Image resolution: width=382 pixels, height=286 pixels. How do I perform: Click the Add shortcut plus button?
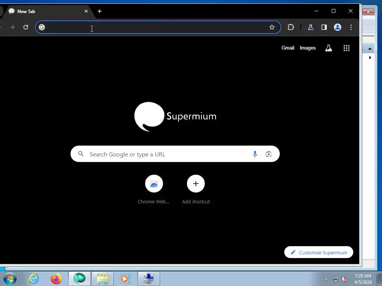(195, 184)
